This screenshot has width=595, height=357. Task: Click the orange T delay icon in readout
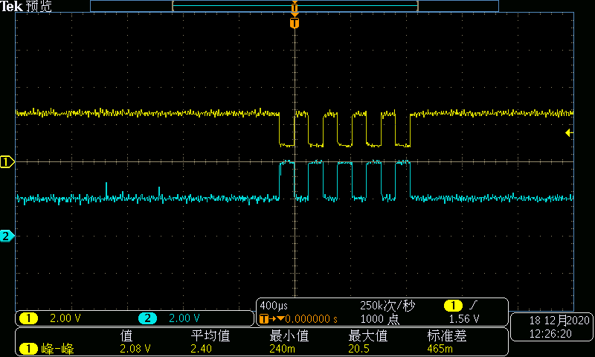[x=264, y=319]
